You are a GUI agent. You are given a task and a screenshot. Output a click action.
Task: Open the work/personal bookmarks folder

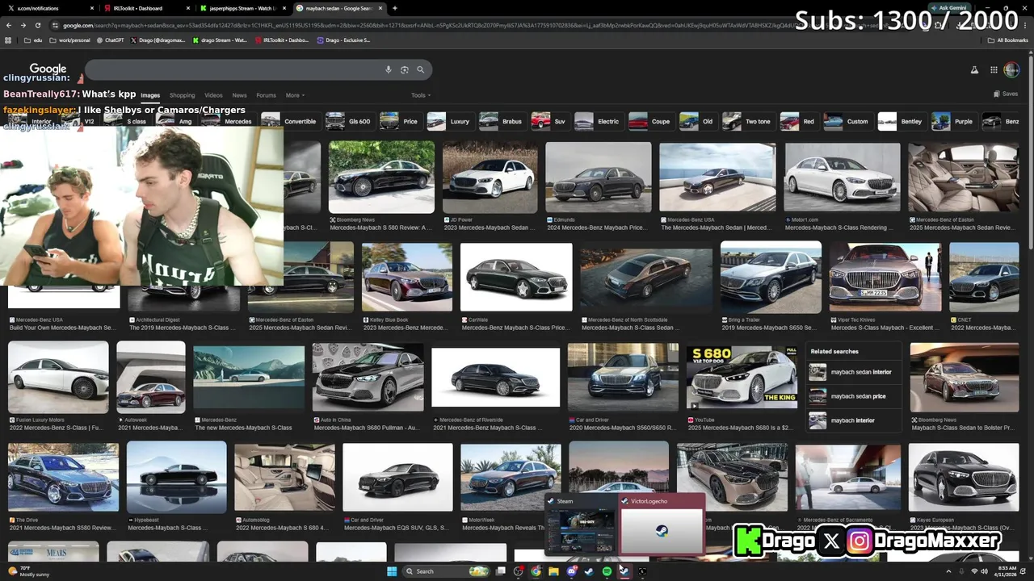(69, 40)
